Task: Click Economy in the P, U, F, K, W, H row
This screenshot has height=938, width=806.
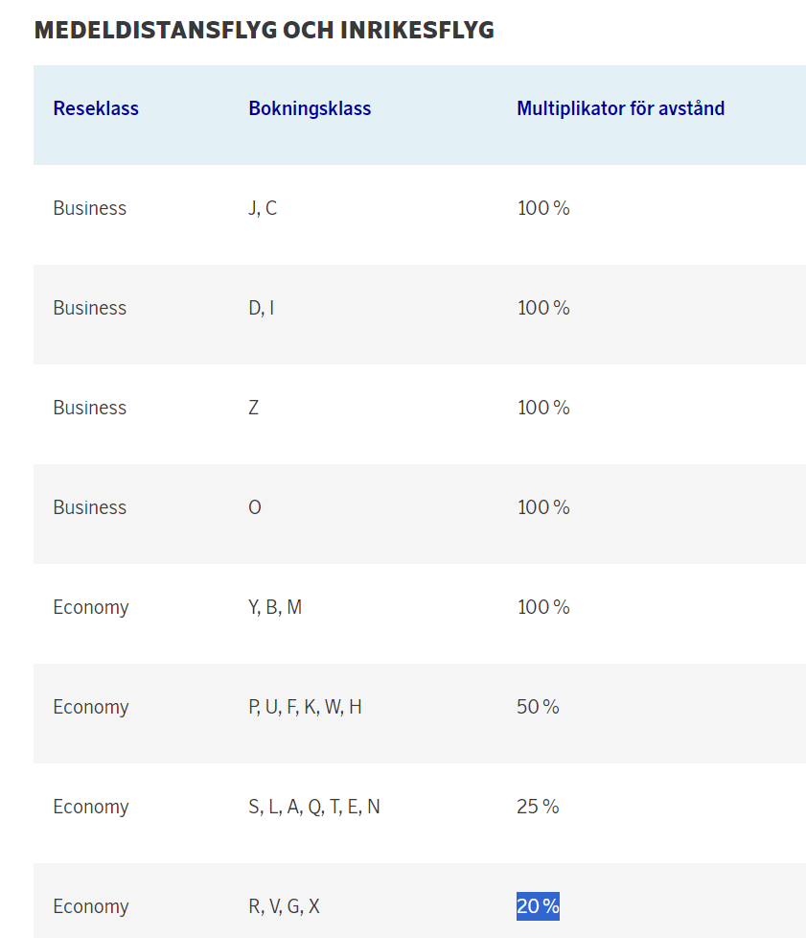Action: pyautogui.click(x=91, y=707)
